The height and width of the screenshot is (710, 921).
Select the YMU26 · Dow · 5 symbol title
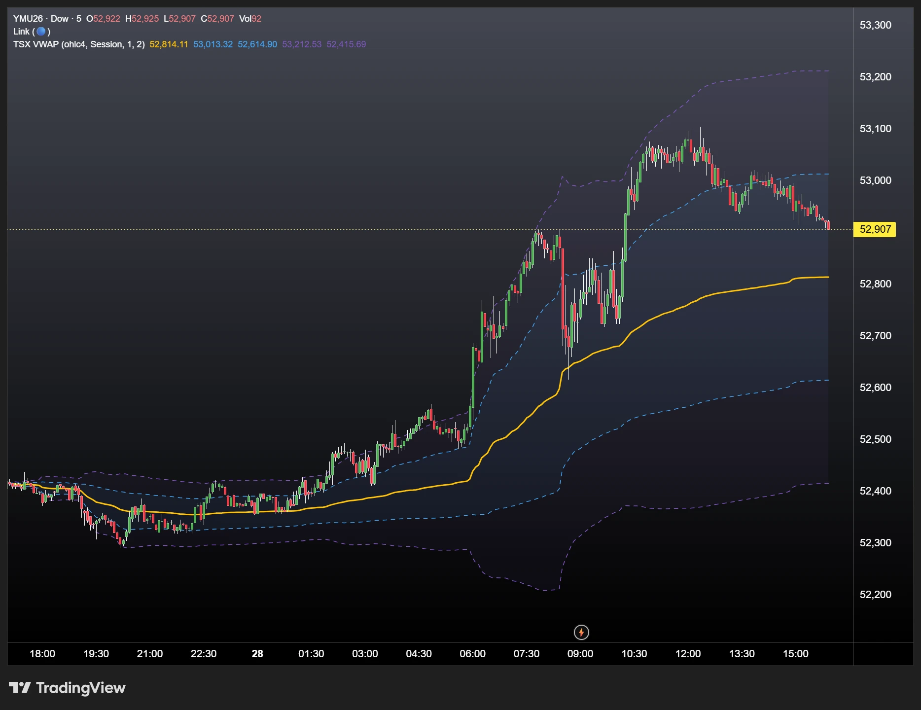47,19
